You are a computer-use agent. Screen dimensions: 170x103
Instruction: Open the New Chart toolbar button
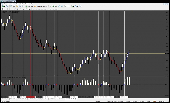point(3,7)
